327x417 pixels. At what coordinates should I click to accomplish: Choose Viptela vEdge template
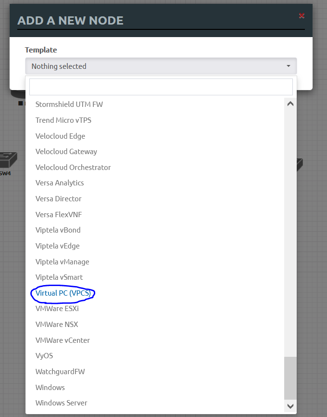point(57,246)
